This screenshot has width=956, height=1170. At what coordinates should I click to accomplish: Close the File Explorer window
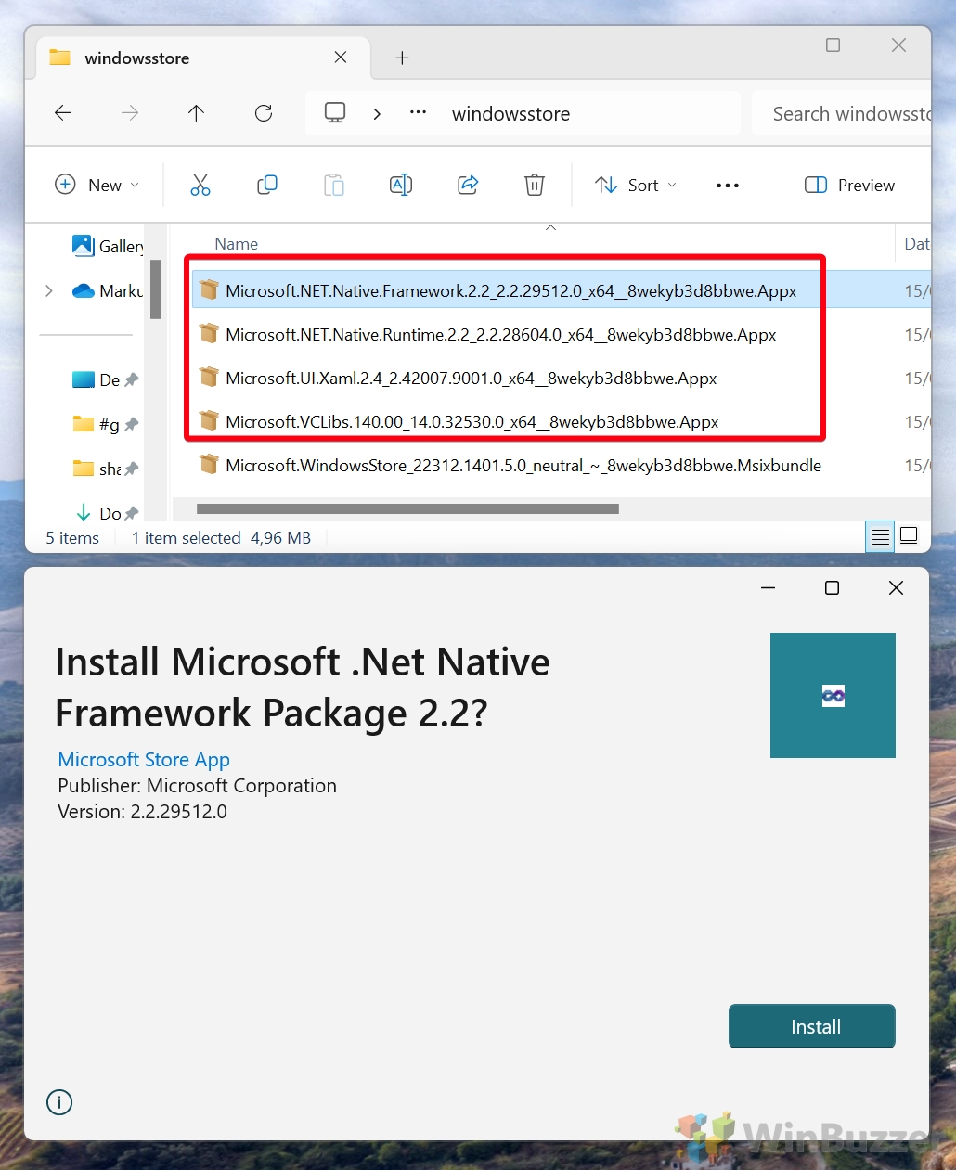click(898, 45)
